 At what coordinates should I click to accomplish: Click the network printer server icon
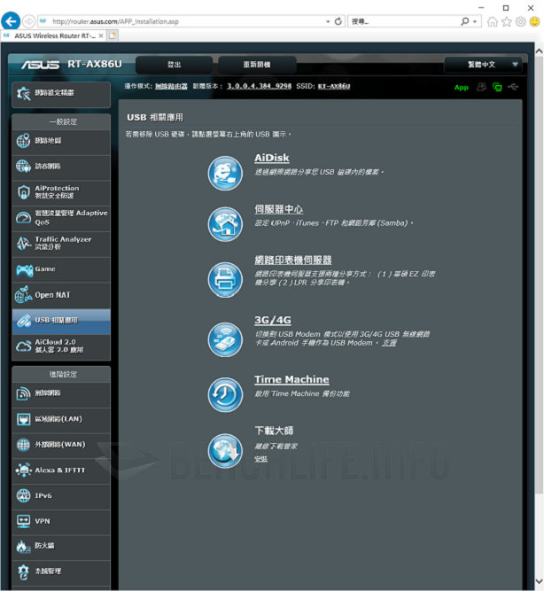[225, 280]
